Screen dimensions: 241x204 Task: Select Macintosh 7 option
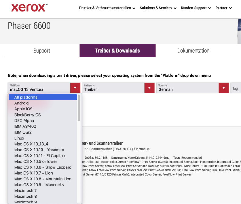click(43, 190)
